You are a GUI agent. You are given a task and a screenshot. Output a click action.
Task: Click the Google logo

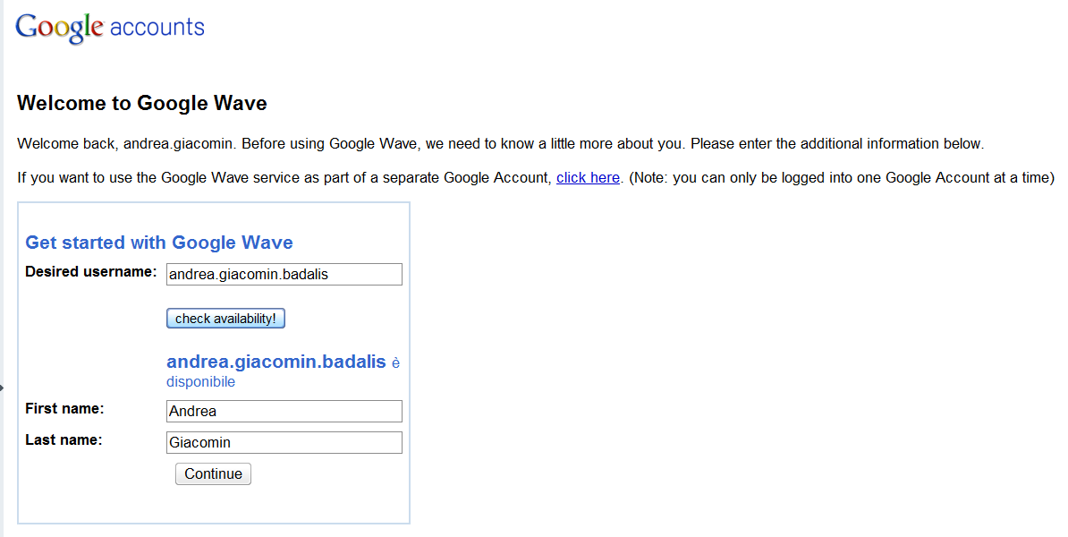click(x=59, y=28)
